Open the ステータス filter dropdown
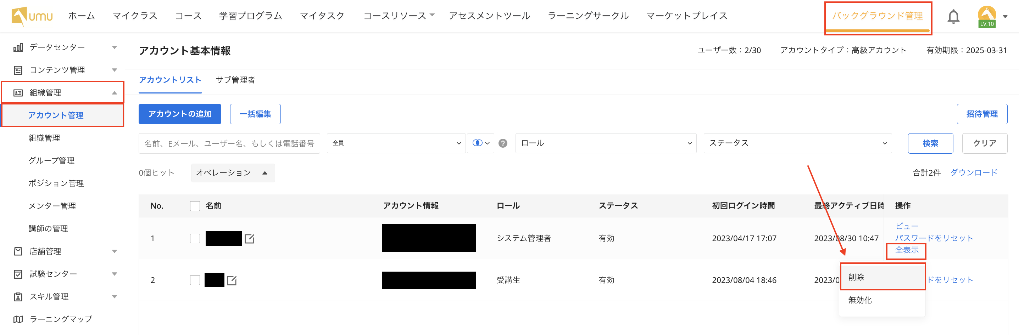1019x335 pixels. coord(797,143)
